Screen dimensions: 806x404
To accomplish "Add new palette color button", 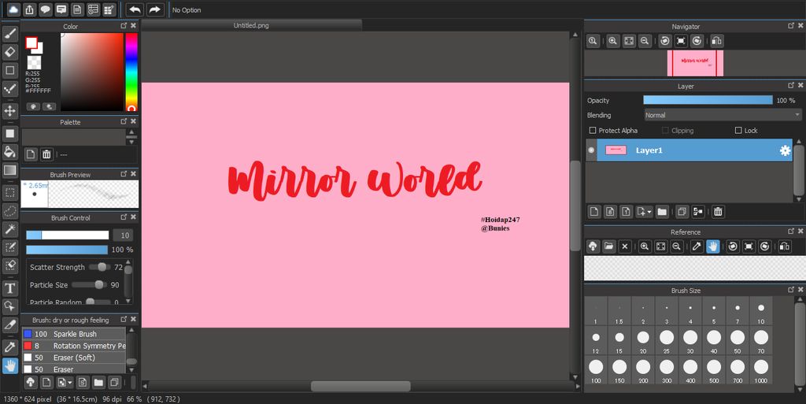I will point(31,154).
